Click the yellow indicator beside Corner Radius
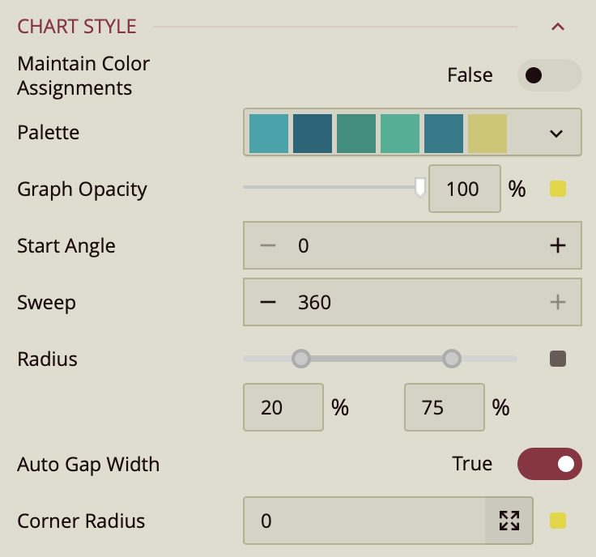The height and width of the screenshot is (557, 596). tap(558, 521)
